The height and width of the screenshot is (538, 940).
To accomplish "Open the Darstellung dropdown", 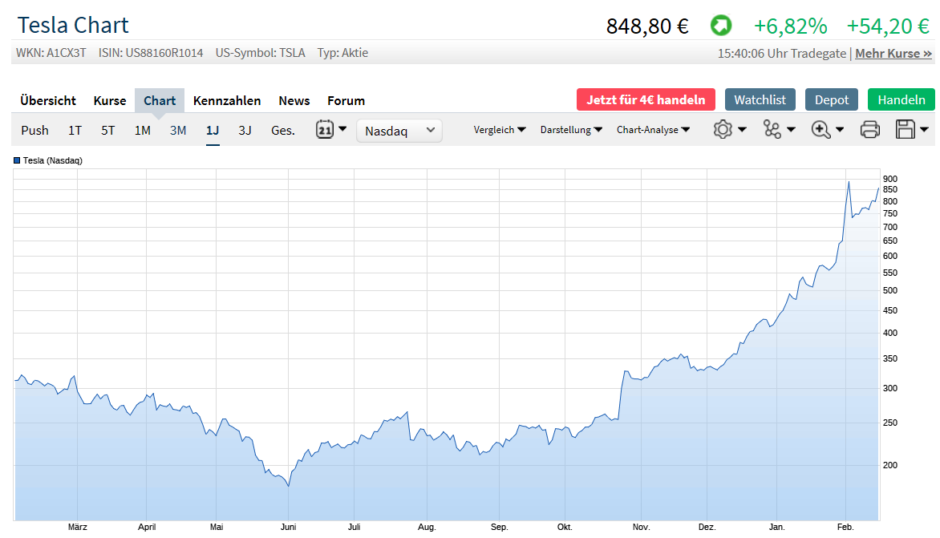I will point(571,129).
